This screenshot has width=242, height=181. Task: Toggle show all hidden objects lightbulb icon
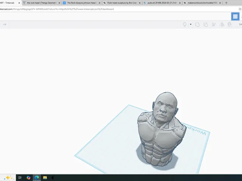tap(185, 25)
